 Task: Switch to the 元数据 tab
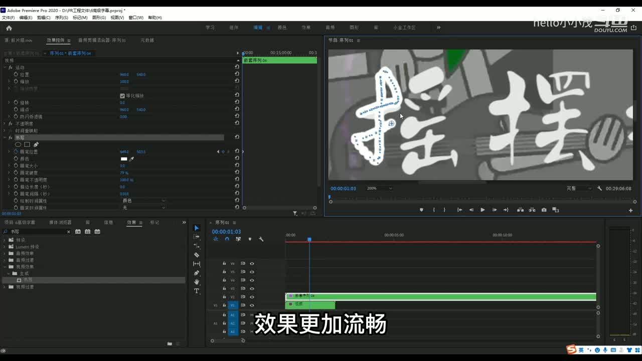(x=147, y=40)
